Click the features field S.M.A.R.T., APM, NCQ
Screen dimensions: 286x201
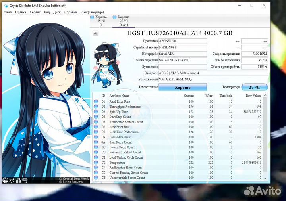[x=213, y=80]
